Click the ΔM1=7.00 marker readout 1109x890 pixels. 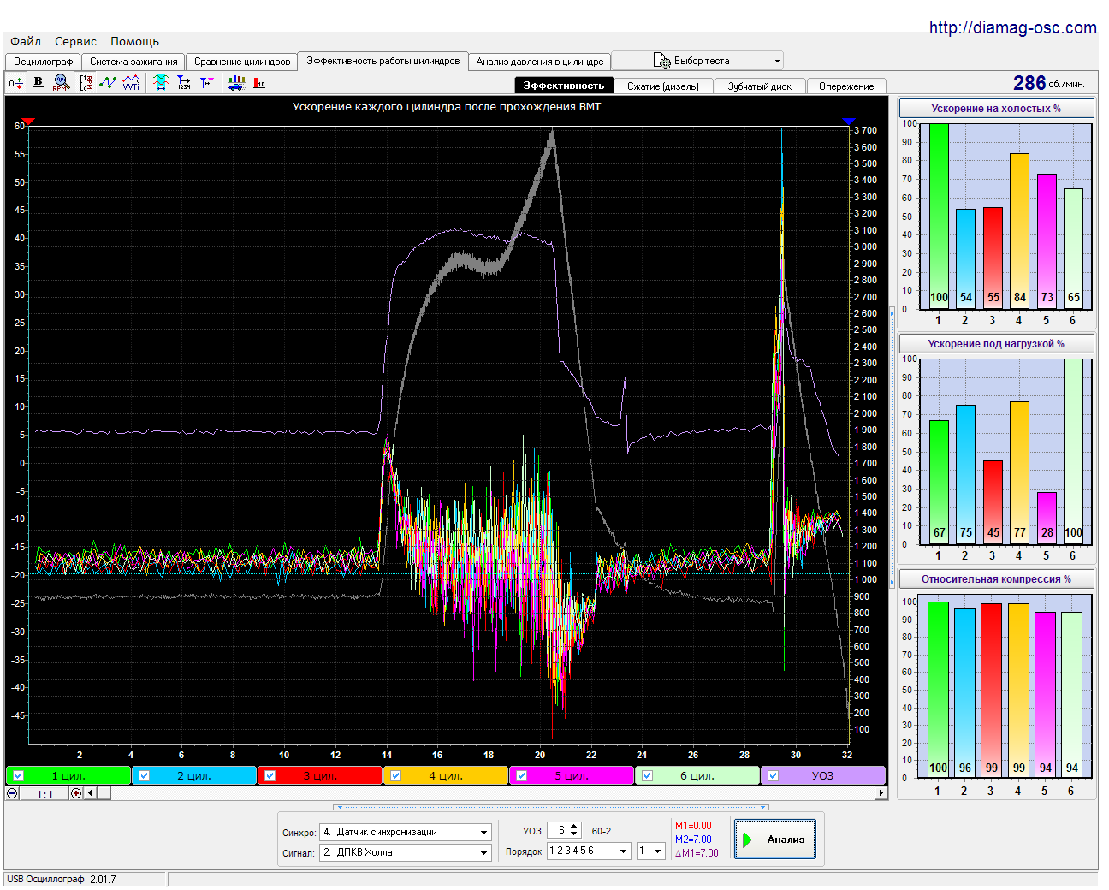click(697, 853)
